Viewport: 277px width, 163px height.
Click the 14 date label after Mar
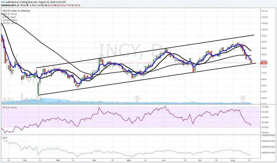click(73, 160)
